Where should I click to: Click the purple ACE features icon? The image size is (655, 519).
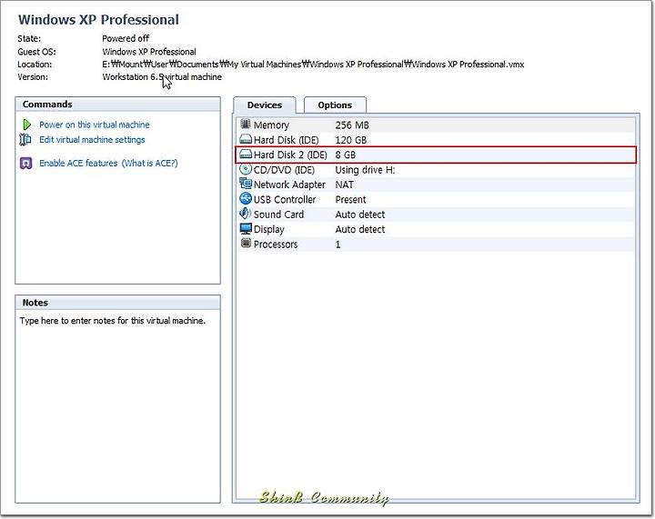[x=25, y=163]
